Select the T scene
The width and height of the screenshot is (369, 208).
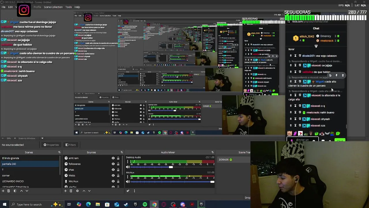[30, 170]
